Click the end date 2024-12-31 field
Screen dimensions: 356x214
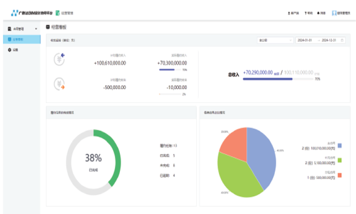[329, 40]
